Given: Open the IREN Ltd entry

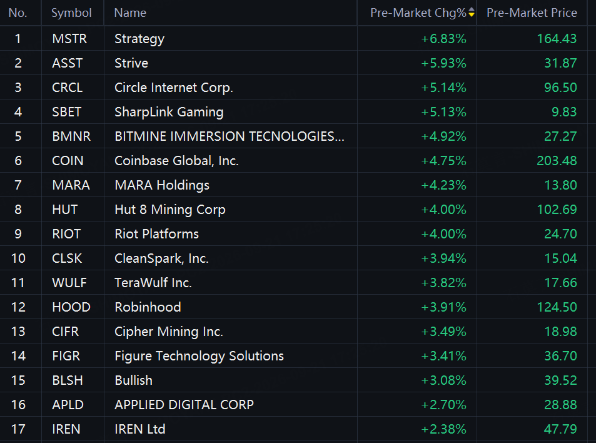Looking at the screenshot, I should pyautogui.click(x=140, y=429).
